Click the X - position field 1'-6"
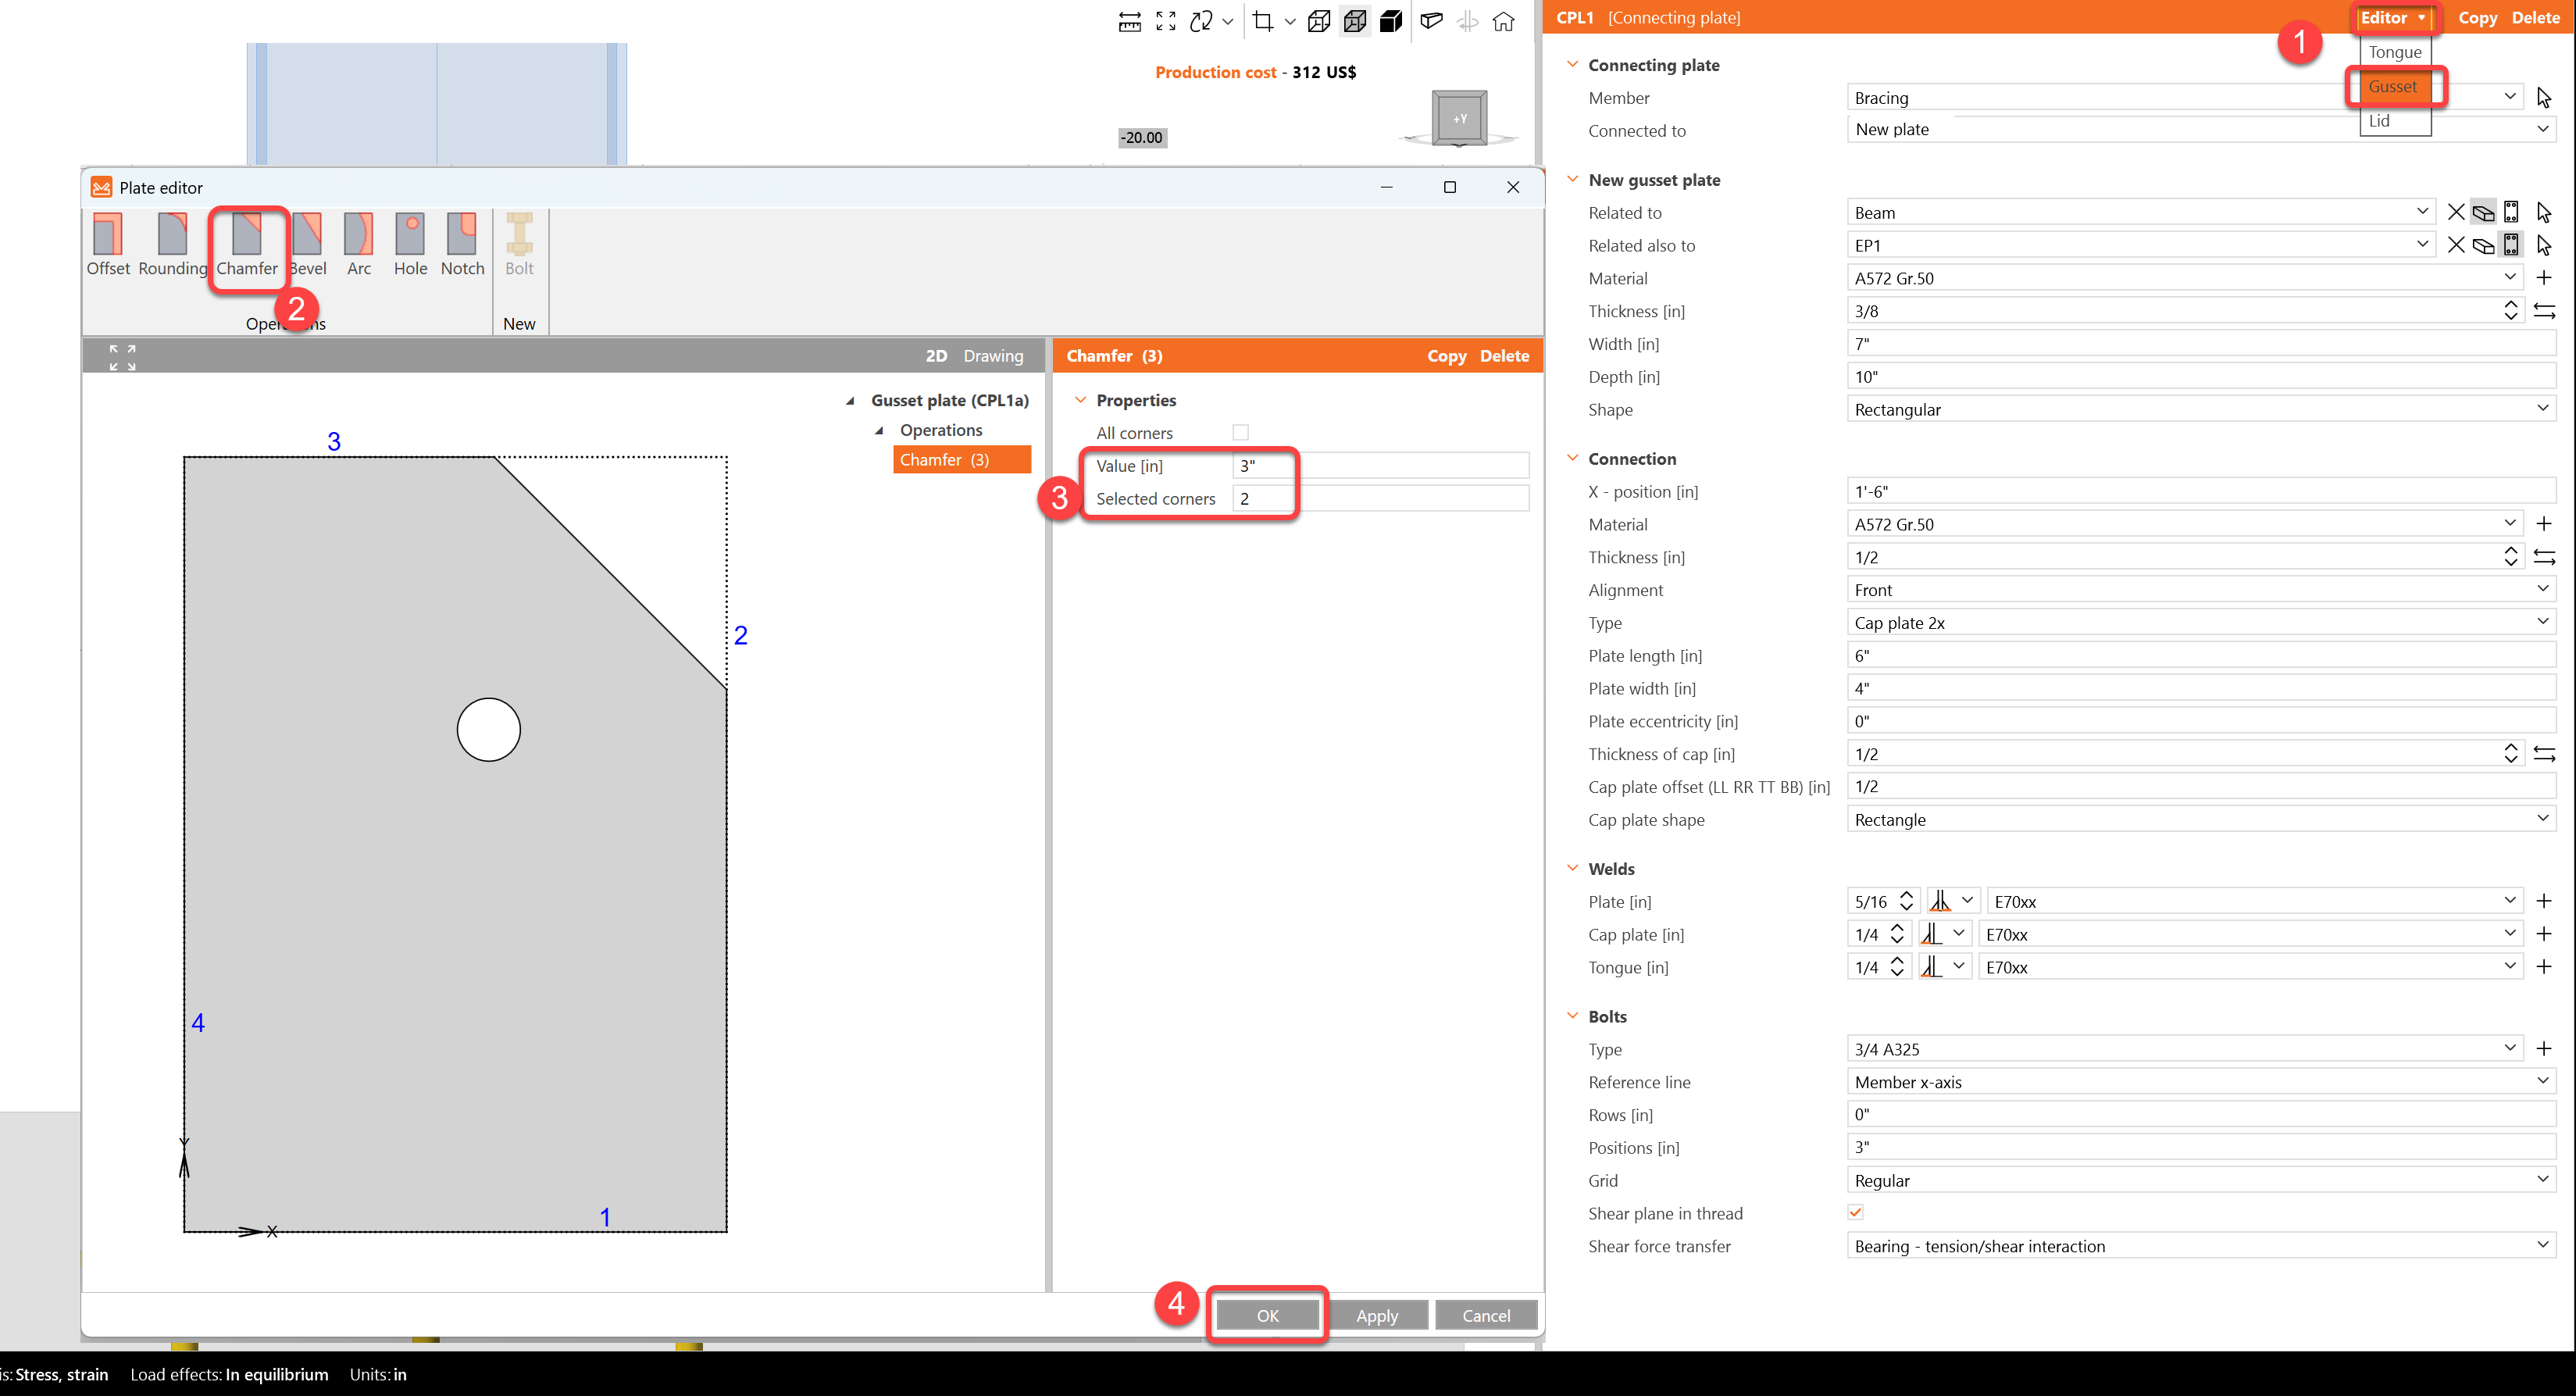2576x1396 pixels. 2201,491
